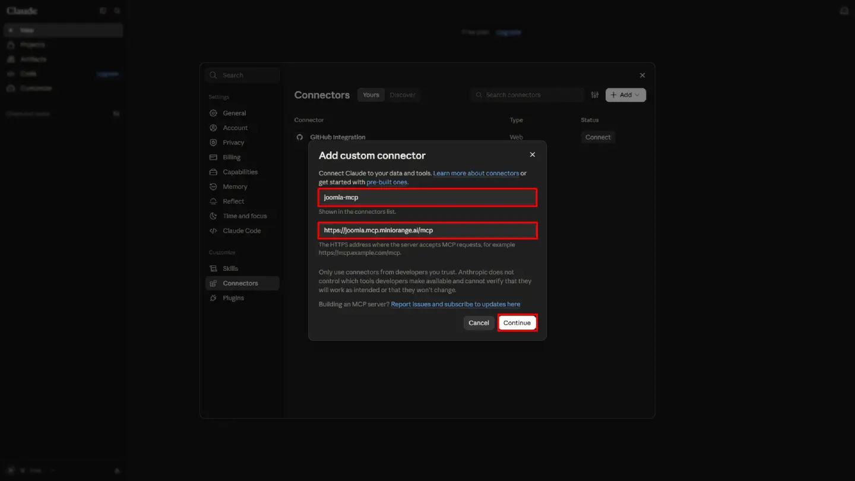The height and width of the screenshot is (481, 855).
Task: Click the Skills icon
Action: pos(213,268)
